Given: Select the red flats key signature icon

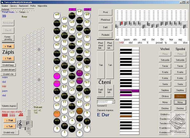Looking at the screenshot, I should [x=12, y=115].
